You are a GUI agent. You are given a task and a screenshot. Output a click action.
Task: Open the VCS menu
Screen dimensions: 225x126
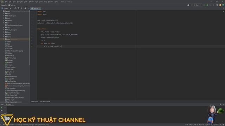click(x=45, y=2)
